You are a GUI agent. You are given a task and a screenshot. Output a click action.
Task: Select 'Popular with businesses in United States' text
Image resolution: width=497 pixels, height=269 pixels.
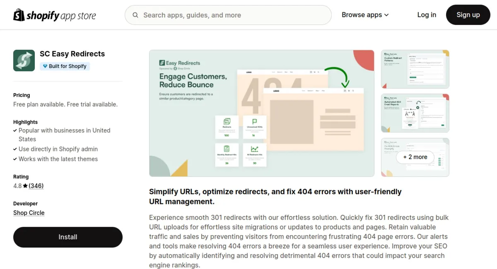64,135
